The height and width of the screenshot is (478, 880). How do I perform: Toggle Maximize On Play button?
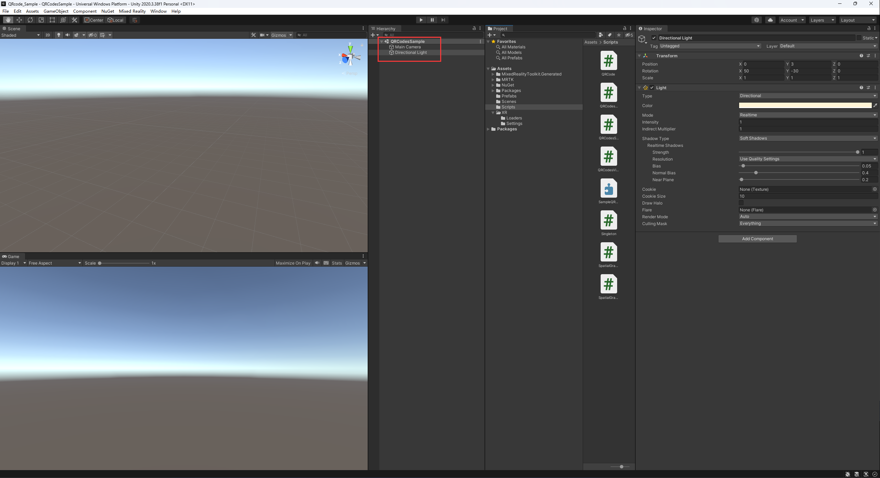pyautogui.click(x=293, y=263)
